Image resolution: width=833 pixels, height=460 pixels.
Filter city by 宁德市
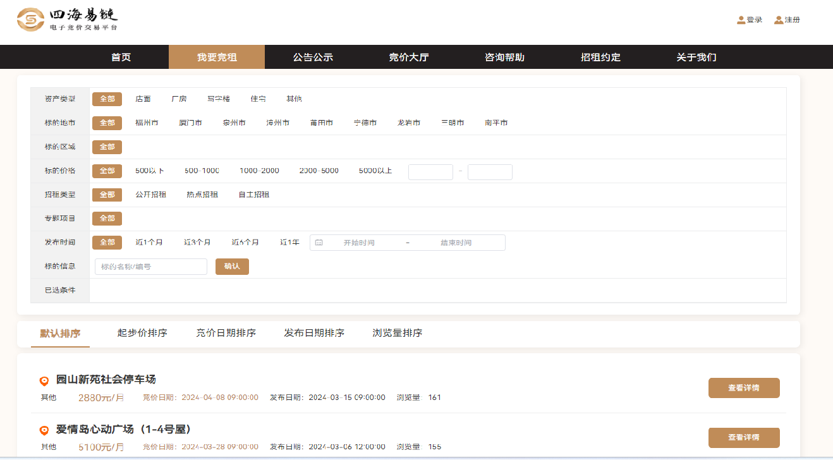(x=365, y=123)
